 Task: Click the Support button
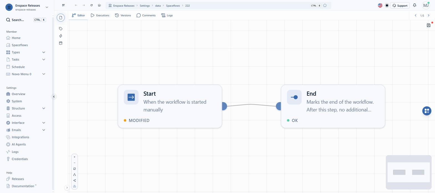[400, 6]
